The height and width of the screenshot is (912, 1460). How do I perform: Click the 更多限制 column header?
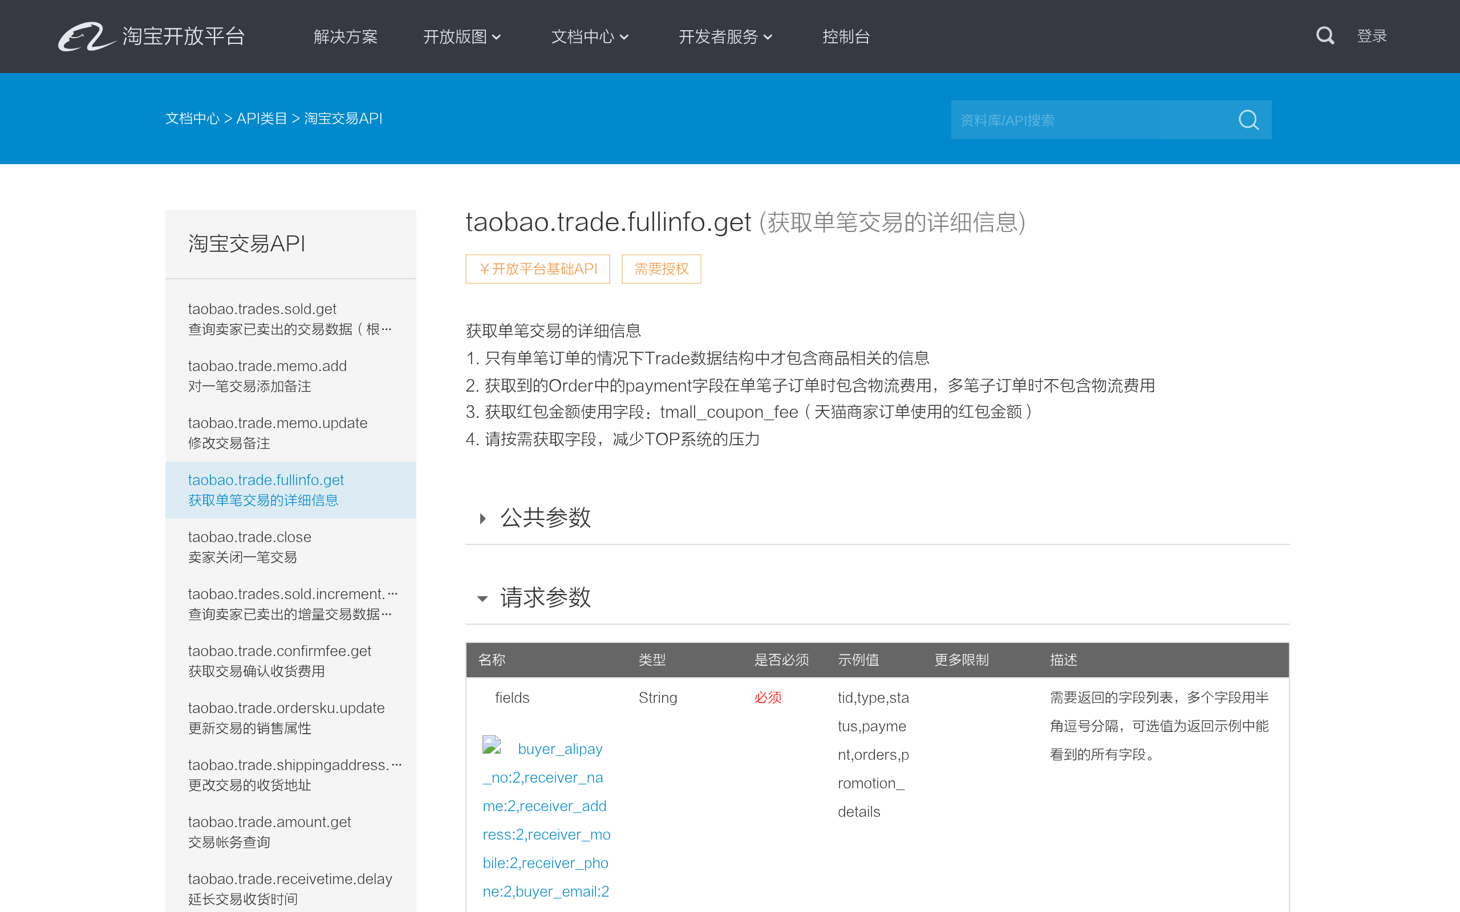coord(962,660)
